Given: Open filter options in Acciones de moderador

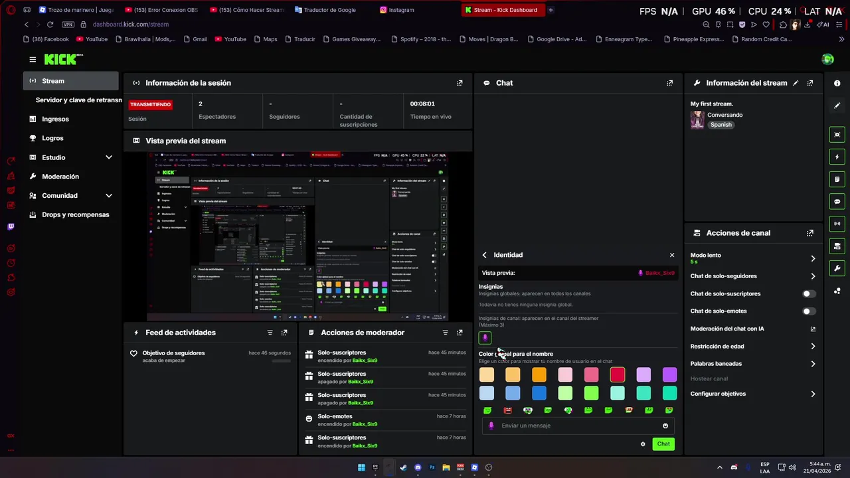Looking at the screenshot, I should tap(445, 333).
